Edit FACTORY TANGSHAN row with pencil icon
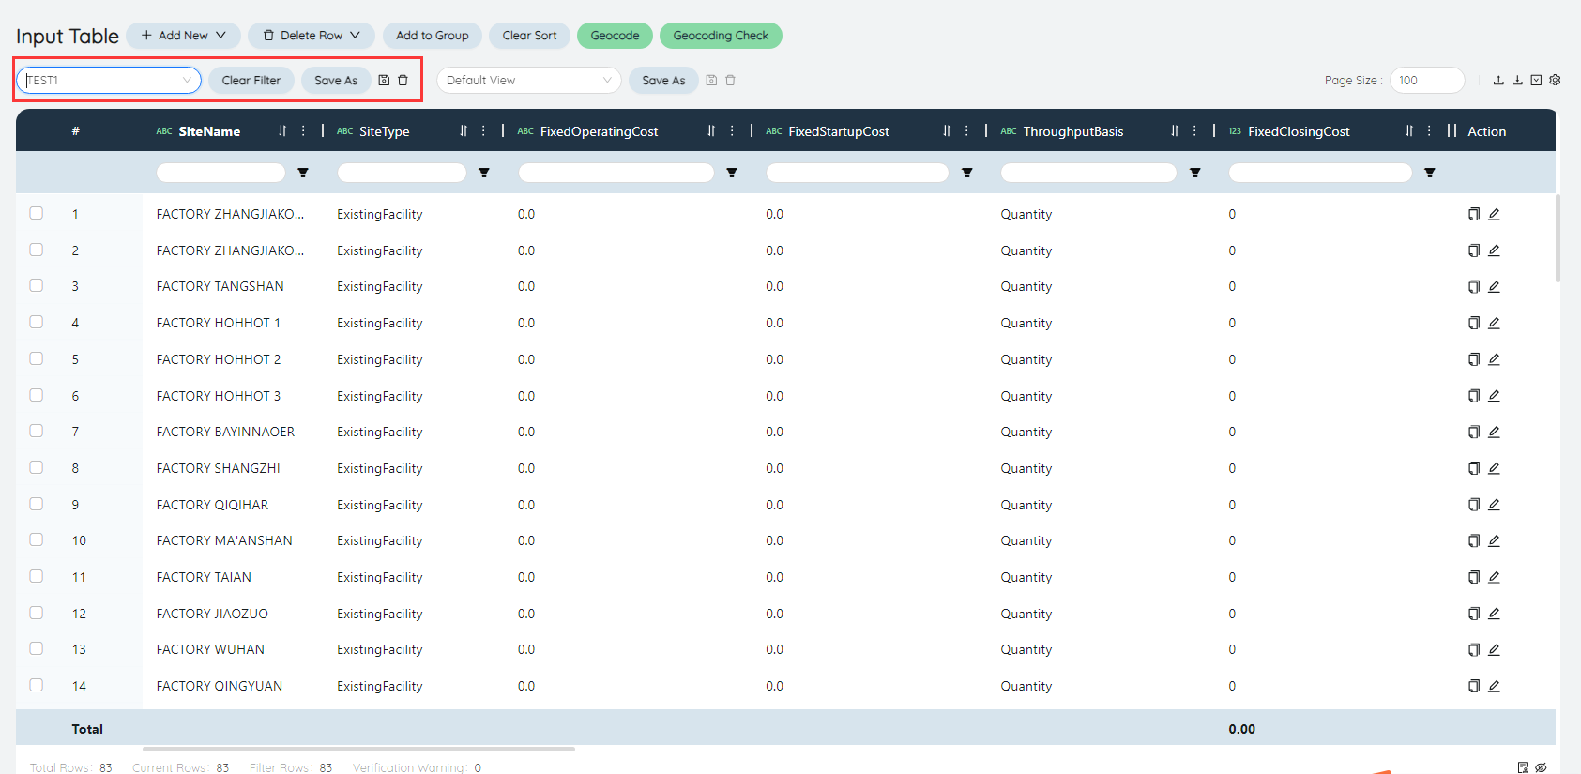 1494,287
